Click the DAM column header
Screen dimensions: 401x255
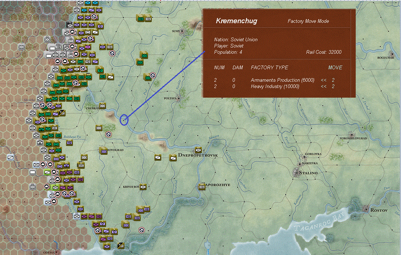pyautogui.click(x=238, y=67)
